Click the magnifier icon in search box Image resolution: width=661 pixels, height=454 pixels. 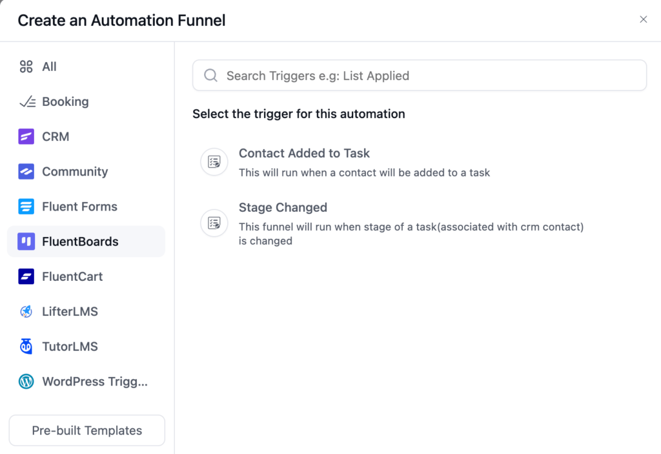pyautogui.click(x=211, y=76)
